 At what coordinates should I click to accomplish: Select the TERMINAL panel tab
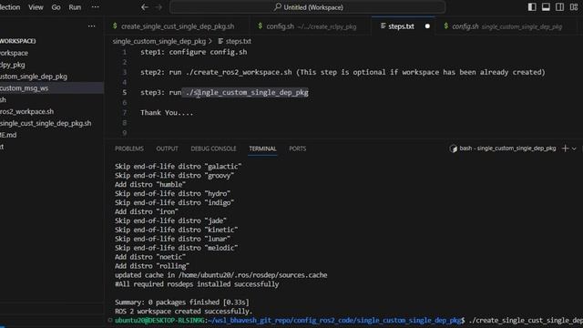click(262, 149)
